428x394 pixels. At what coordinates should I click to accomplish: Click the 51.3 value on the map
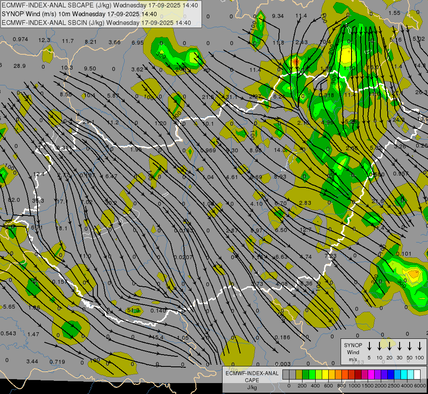point(133,310)
